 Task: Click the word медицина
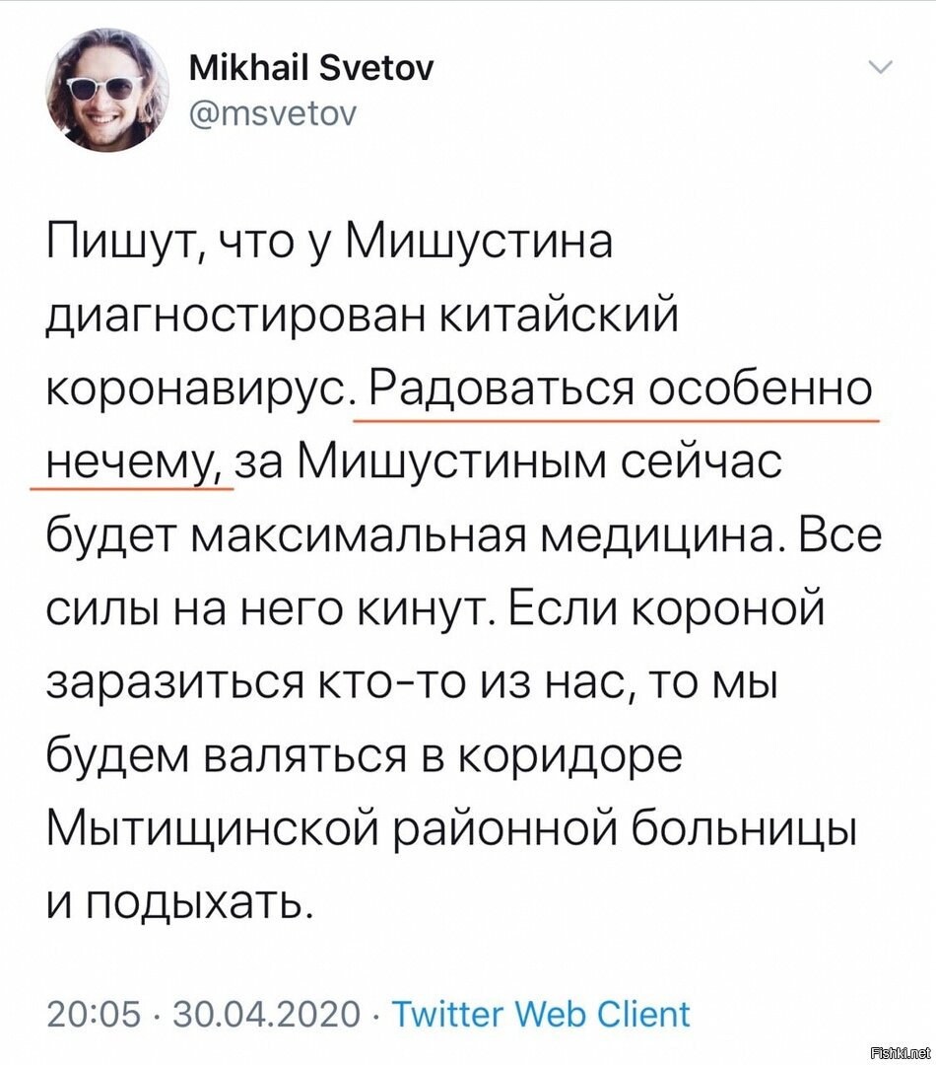[x=662, y=536]
